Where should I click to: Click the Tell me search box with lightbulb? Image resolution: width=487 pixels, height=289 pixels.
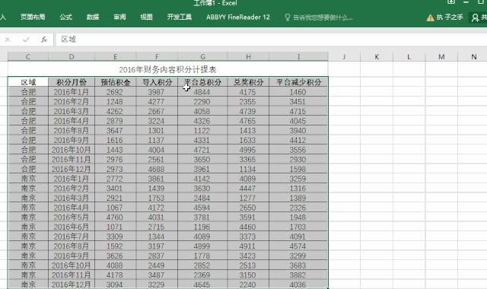(319, 17)
